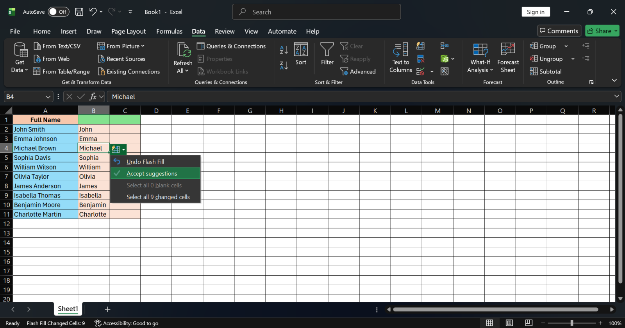Image resolution: width=625 pixels, height=328 pixels.
Task: Toggle the AutoSave switch
Action: tap(59, 12)
